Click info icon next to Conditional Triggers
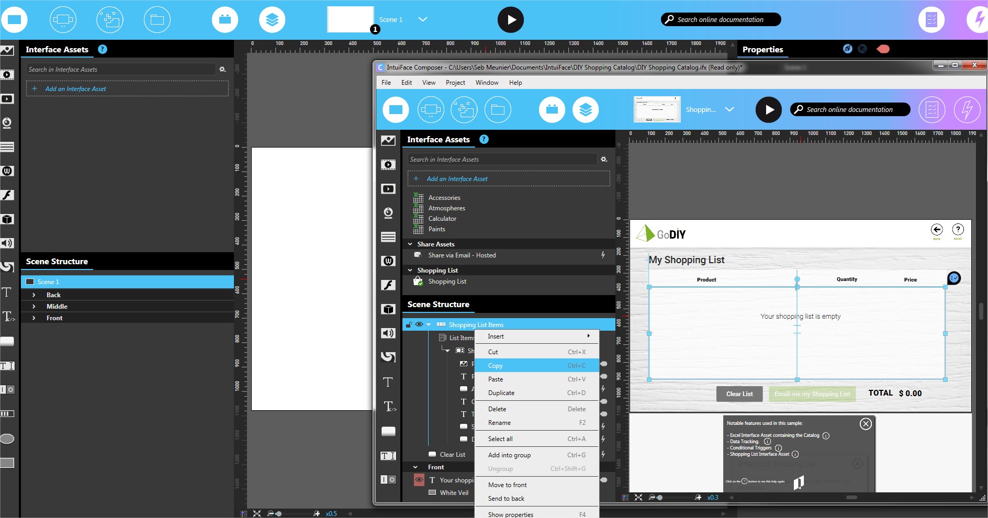988x518 pixels. coord(778,448)
